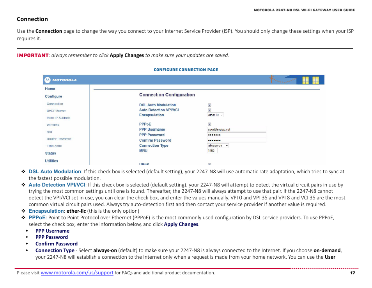
Task: Open the Status menu section
Action: pos(51,153)
